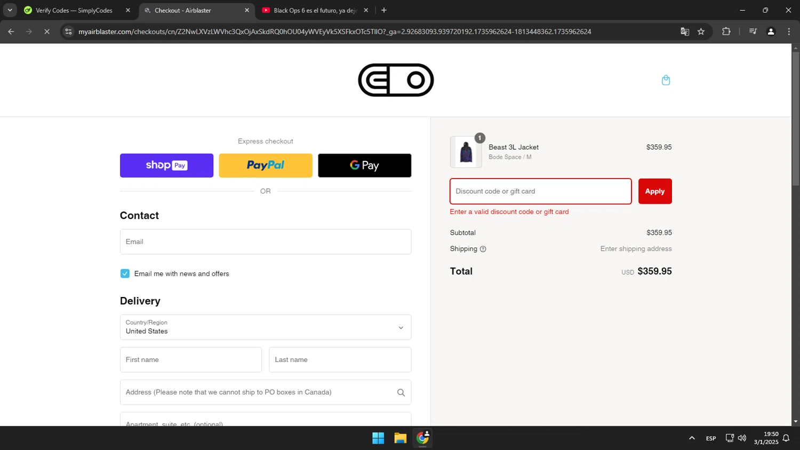Toggle Email me with news and offers
Image resolution: width=800 pixels, height=450 pixels.
pyautogui.click(x=125, y=274)
